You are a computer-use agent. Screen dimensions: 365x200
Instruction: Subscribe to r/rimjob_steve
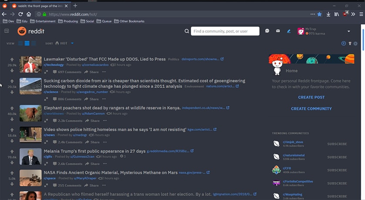[x=337, y=144]
